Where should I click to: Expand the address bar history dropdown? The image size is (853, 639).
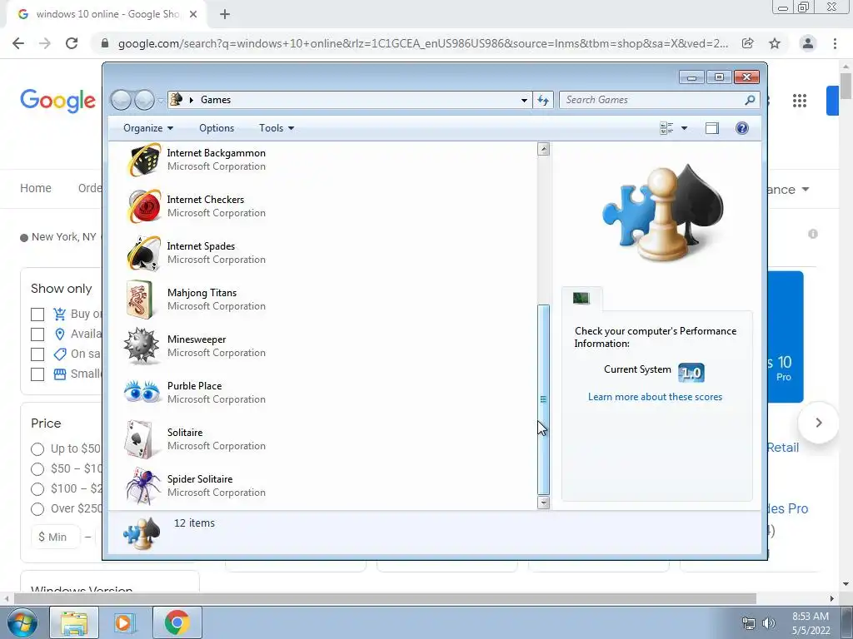click(x=524, y=100)
